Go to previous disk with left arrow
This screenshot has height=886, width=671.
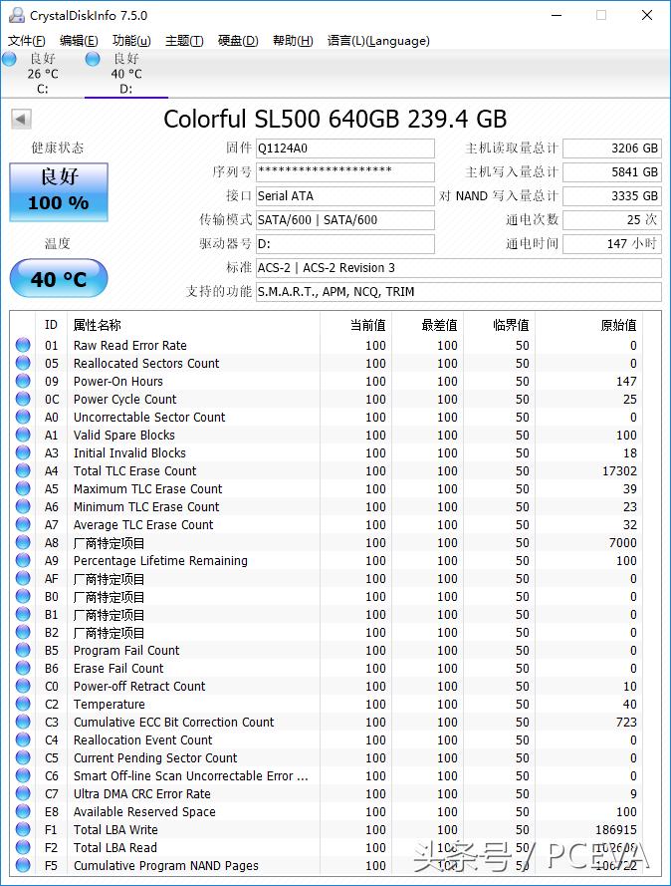pyautogui.click(x=21, y=120)
